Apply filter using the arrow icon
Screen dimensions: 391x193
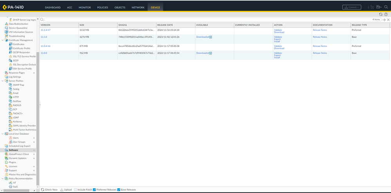coord(384,20)
